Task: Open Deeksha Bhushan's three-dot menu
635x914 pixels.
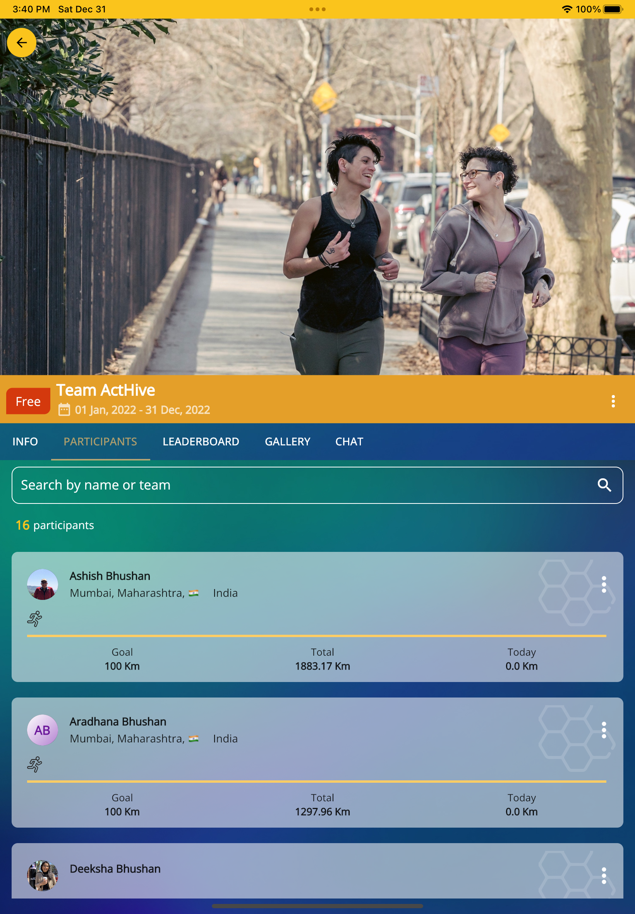Action: 604,875
